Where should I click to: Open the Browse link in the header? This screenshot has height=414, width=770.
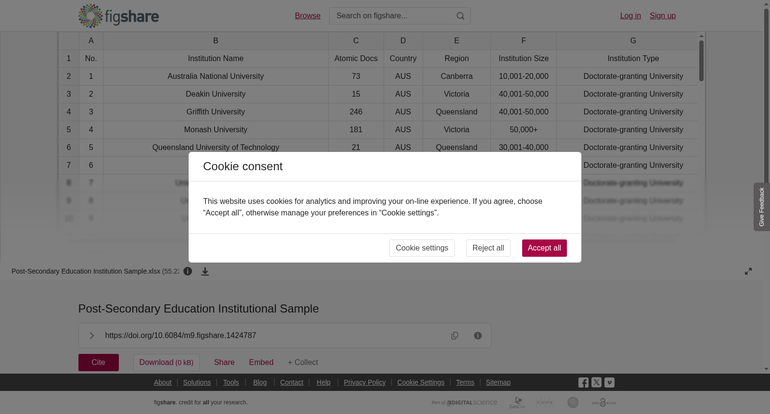[x=308, y=16]
